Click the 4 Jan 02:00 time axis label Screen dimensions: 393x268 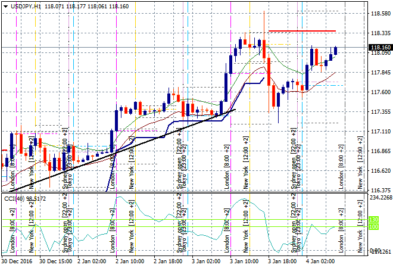(320, 261)
